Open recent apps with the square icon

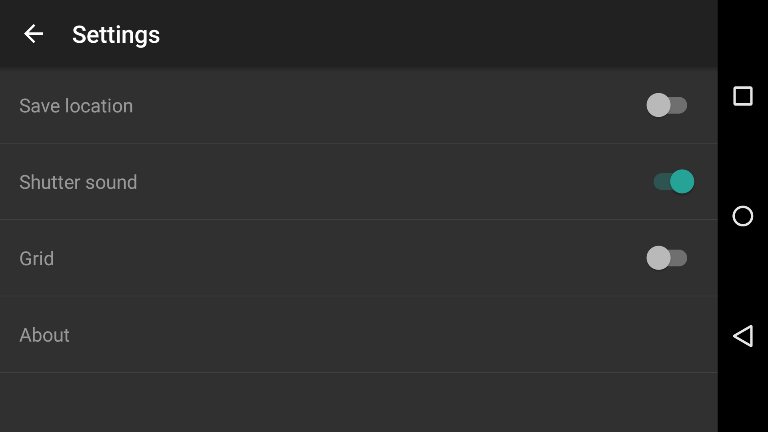coord(743,96)
